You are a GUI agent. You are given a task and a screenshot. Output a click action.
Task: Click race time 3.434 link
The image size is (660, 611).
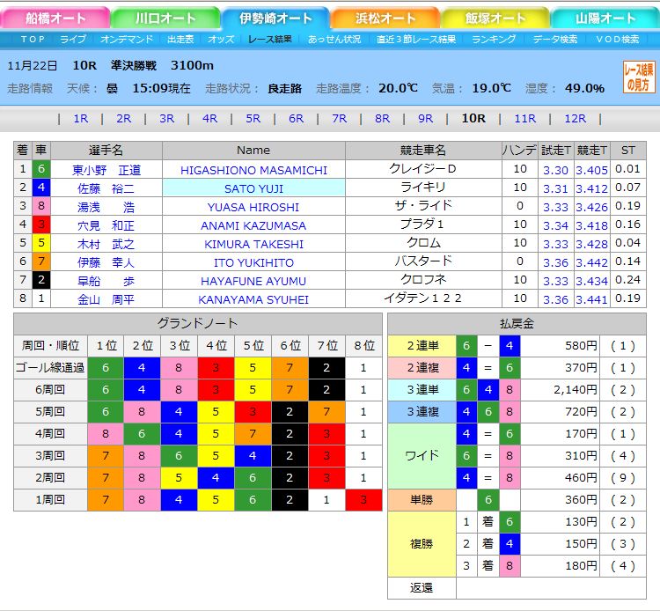click(x=592, y=281)
